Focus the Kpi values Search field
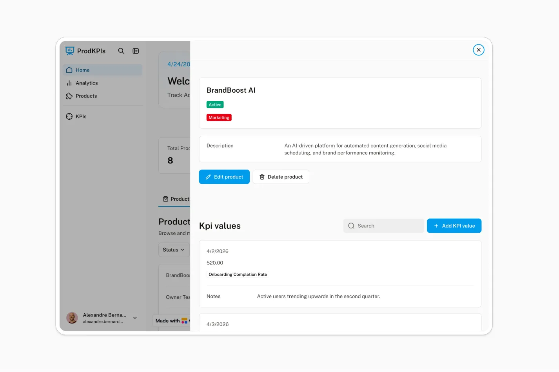This screenshot has height=372, width=559. (384, 226)
